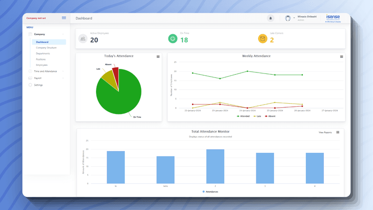Toggle the Attendances legend in bar chart
The image size is (373, 210).
210,192
